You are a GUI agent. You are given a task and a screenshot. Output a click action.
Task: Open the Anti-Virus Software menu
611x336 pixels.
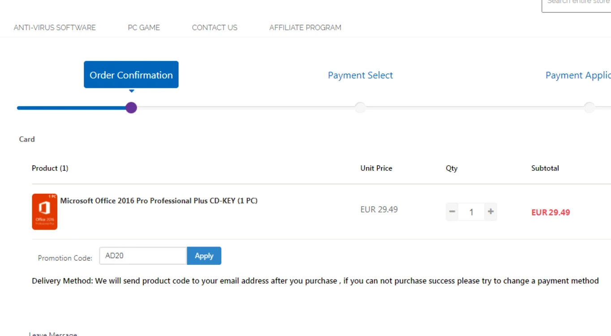coord(55,27)
